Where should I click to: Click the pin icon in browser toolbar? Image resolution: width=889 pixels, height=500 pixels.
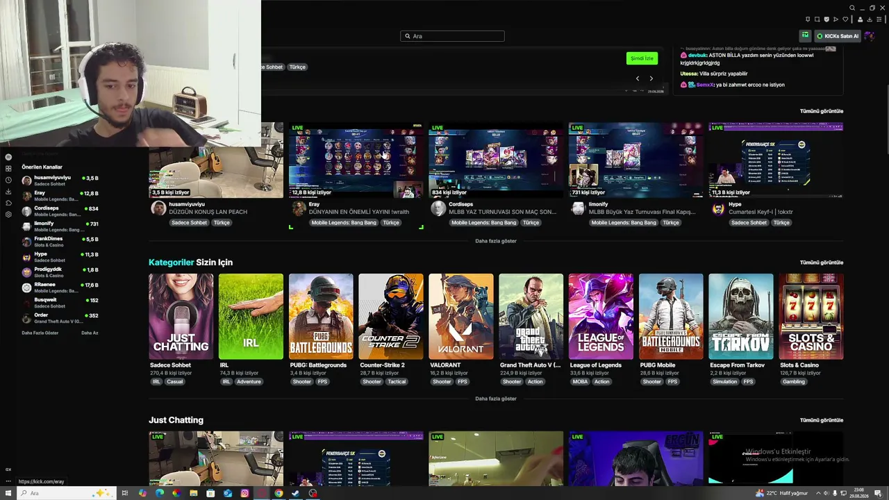tap(808, 19)
